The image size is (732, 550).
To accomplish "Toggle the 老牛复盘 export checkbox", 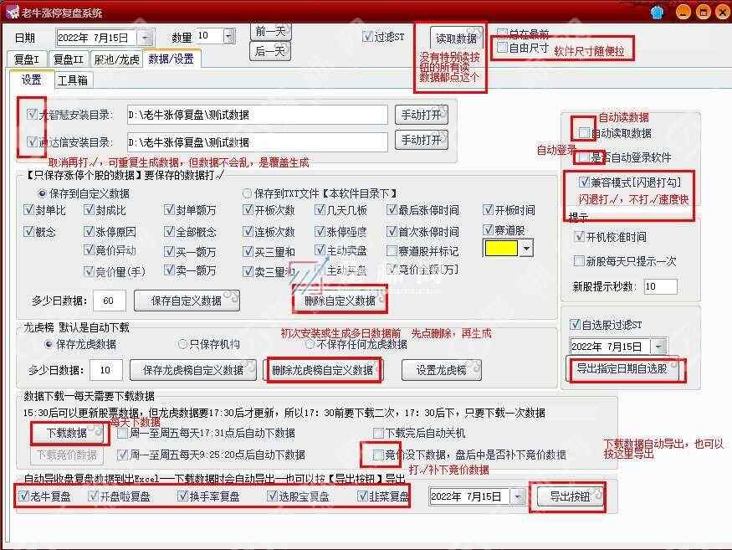I will point(23,496).
